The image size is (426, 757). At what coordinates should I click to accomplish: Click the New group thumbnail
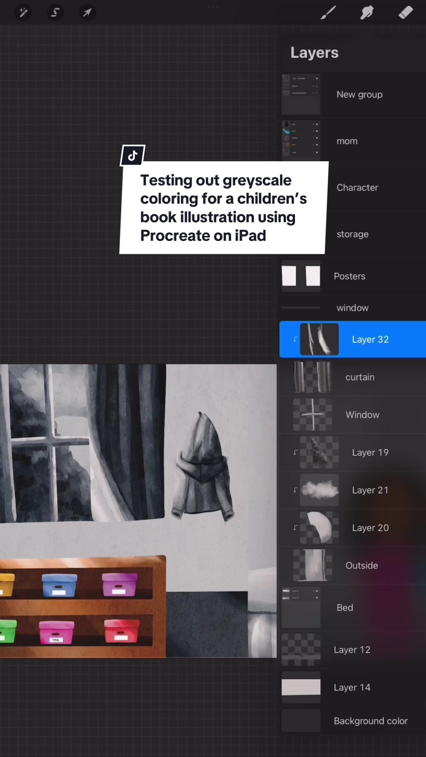point(301,94)
